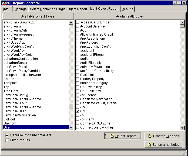Click object types list scroll down arrow
The image size is (188, 156).
[71, 128]
